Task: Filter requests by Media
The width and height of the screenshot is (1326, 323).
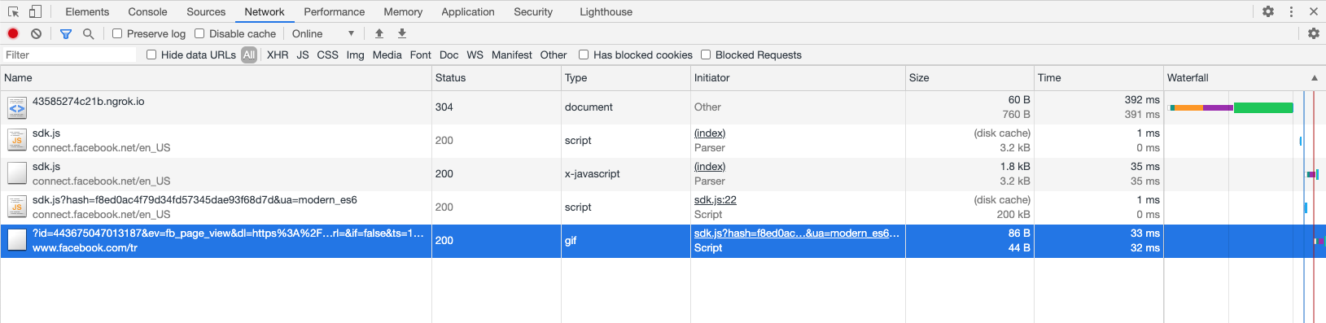Action: [x=387, y=55]
